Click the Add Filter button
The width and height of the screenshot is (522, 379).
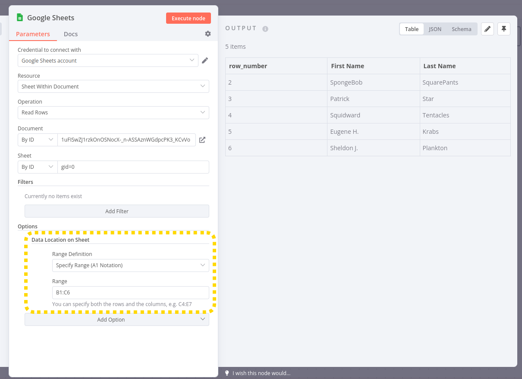(x=117, y=211)
